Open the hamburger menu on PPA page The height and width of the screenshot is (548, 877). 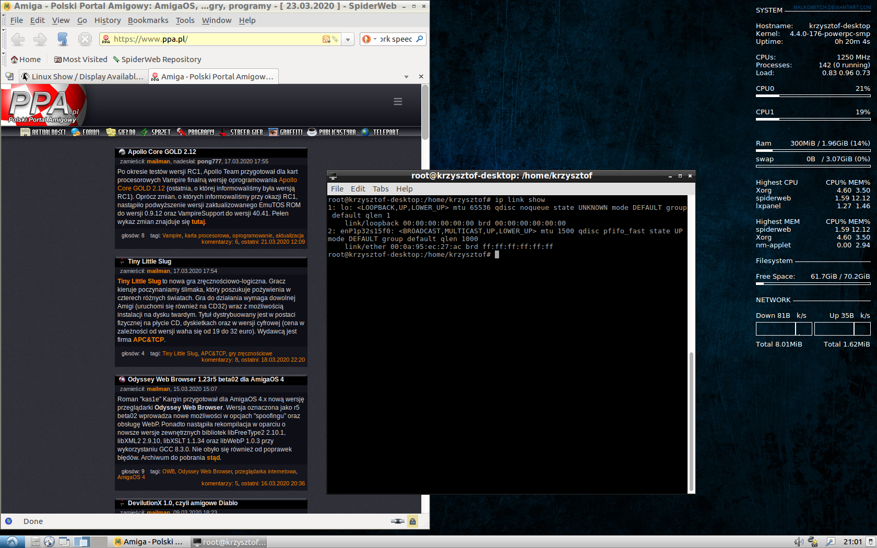tap(398, 101)
